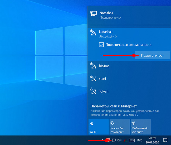Screen dimensions: 171x145
Task: Click the Natasha1 Защищено network name
Action: coord(106,32)
